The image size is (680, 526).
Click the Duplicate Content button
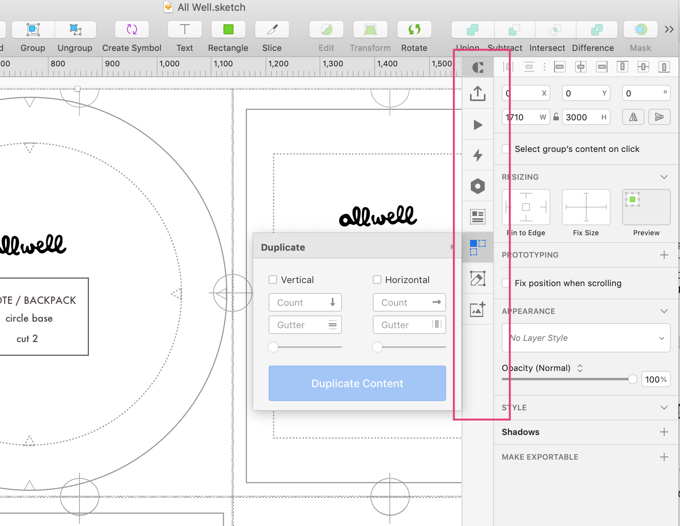[x=357, y=383]
